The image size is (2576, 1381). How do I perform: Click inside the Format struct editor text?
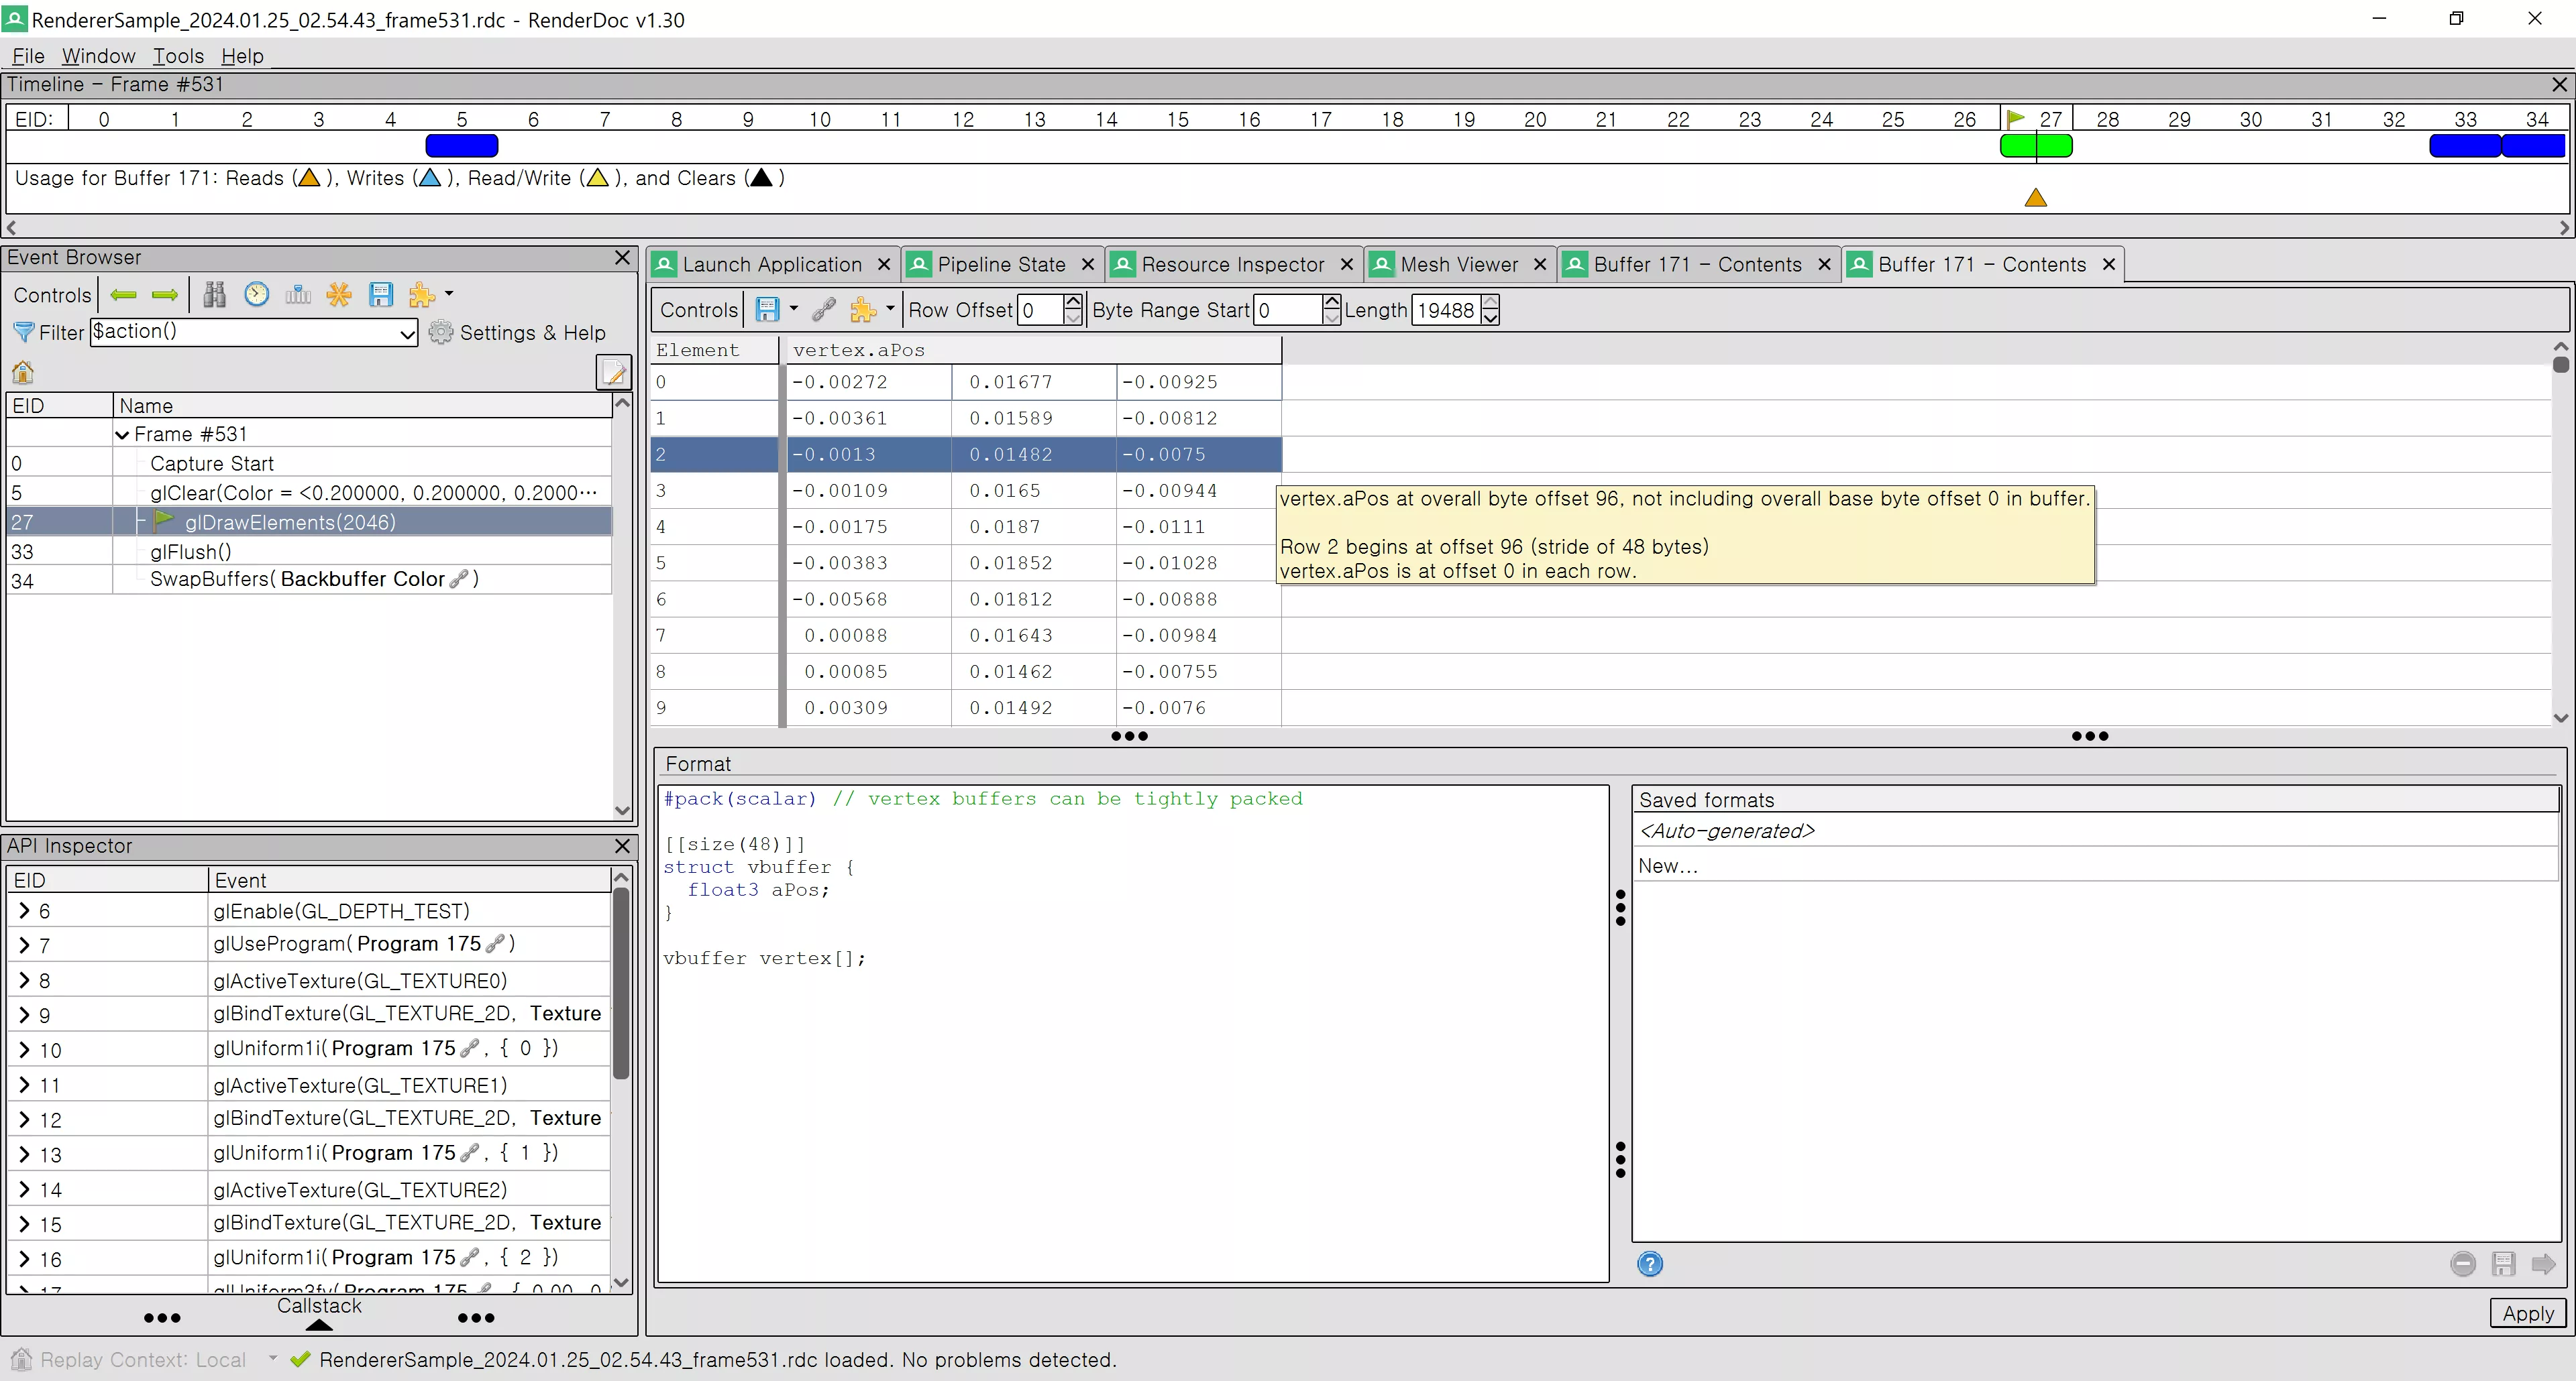pyautogui.click(x=1133, y=1033)
